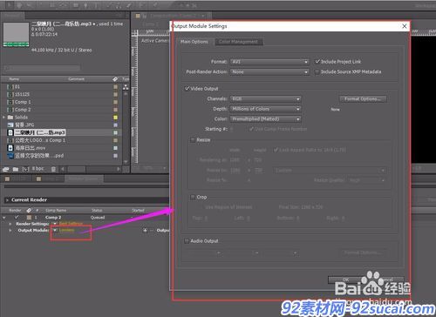Screen dimensions: 436x317
Task: Click the label tag column icon
Action: coord(115,79)
